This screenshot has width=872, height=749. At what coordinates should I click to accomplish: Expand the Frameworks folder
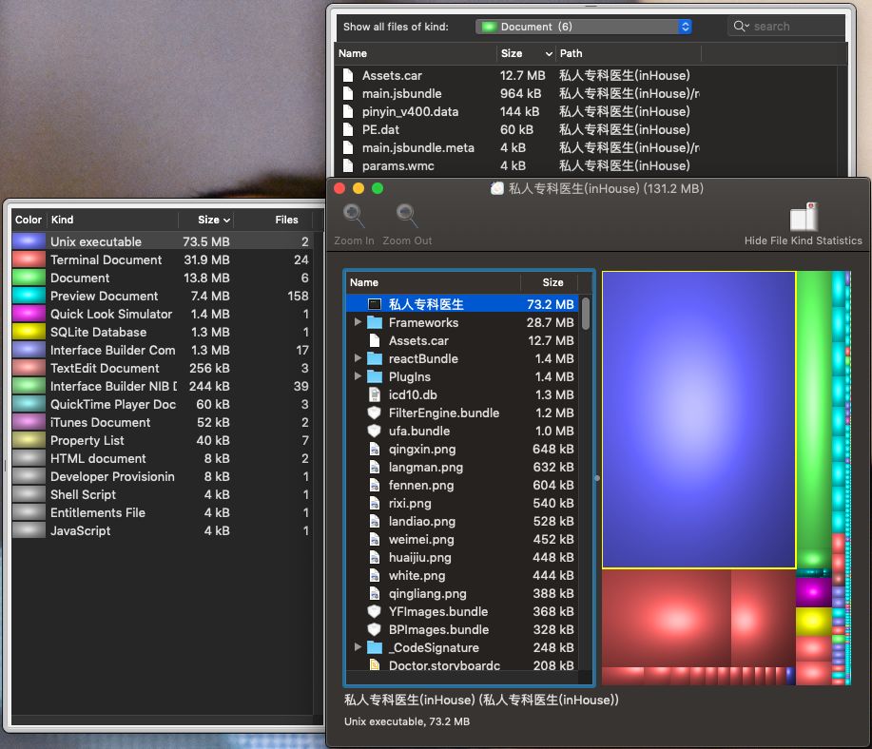pyautogui.click(x=358, y=323)
